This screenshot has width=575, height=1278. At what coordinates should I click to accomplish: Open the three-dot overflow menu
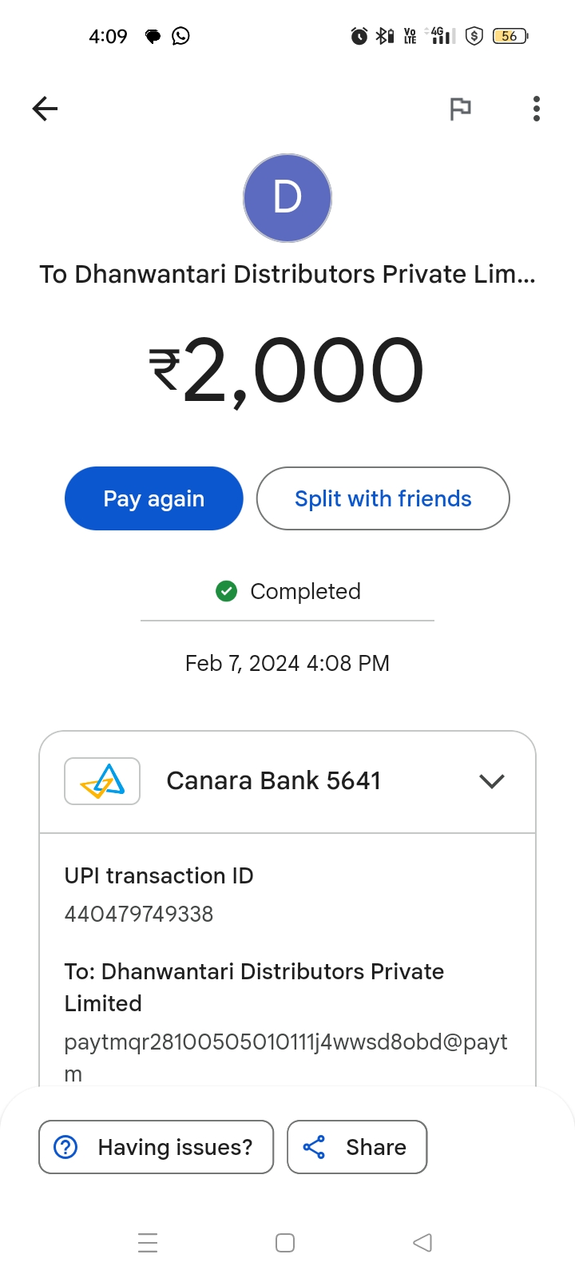click(x=537, y=109)
